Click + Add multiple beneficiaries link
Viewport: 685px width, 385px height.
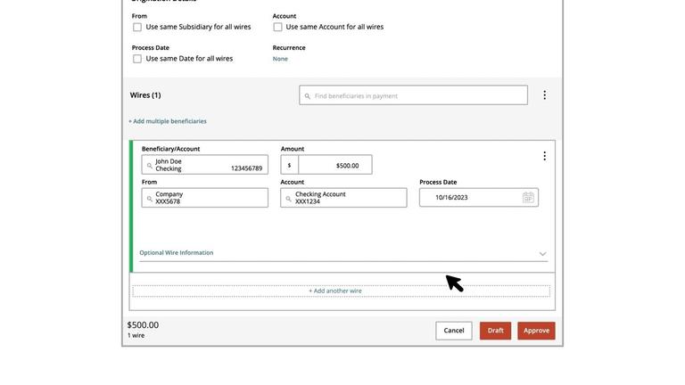click(x=168, y=121)
